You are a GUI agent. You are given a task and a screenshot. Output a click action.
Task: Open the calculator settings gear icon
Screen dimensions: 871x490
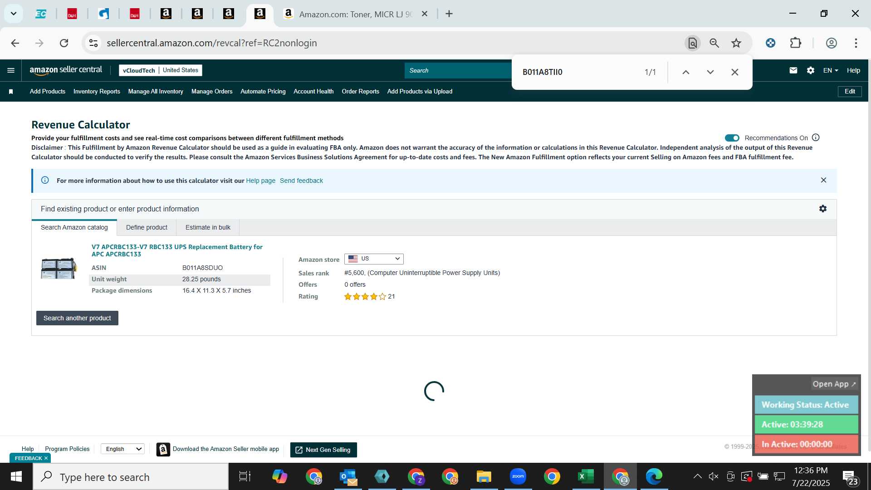tap(823, 209)
